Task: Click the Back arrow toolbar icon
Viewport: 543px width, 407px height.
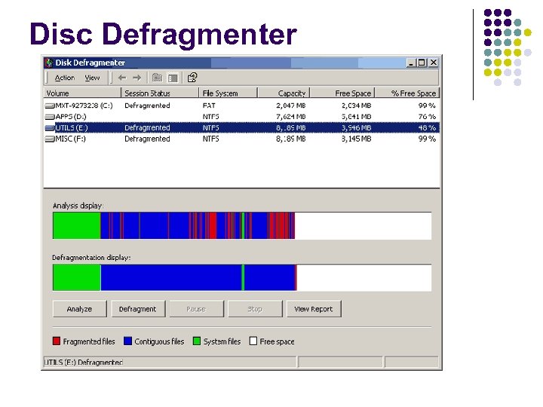Action: 122,78
